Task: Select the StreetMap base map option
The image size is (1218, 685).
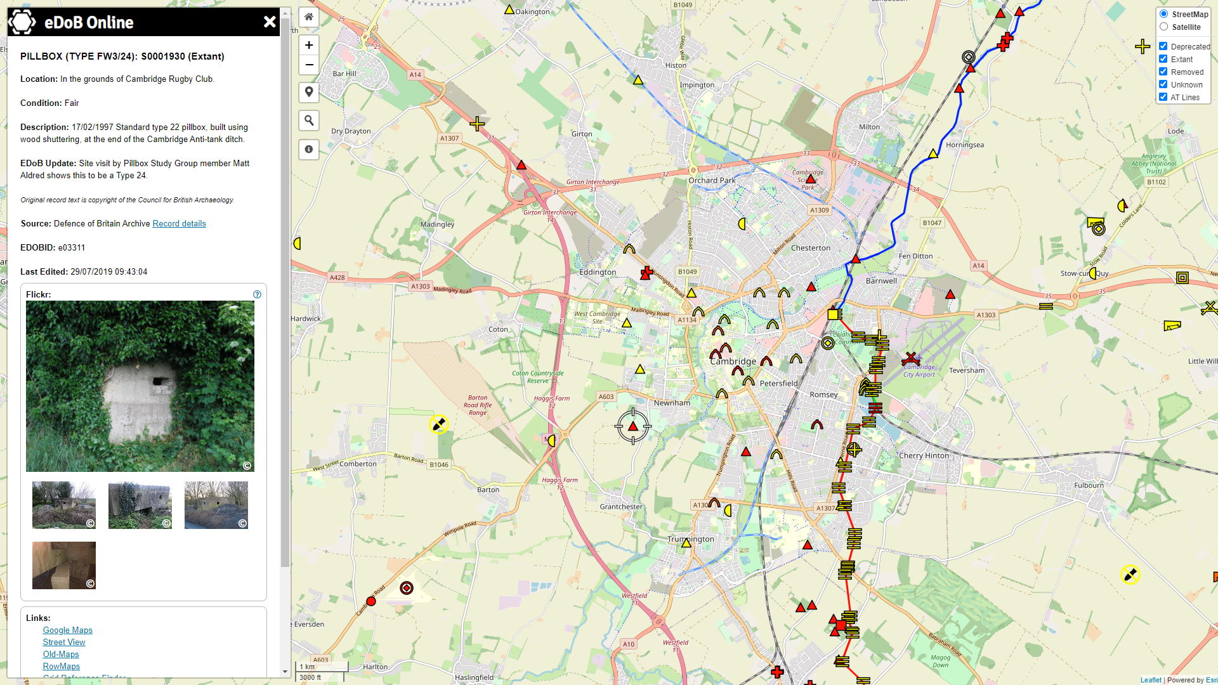Action: coord(1163,14)
